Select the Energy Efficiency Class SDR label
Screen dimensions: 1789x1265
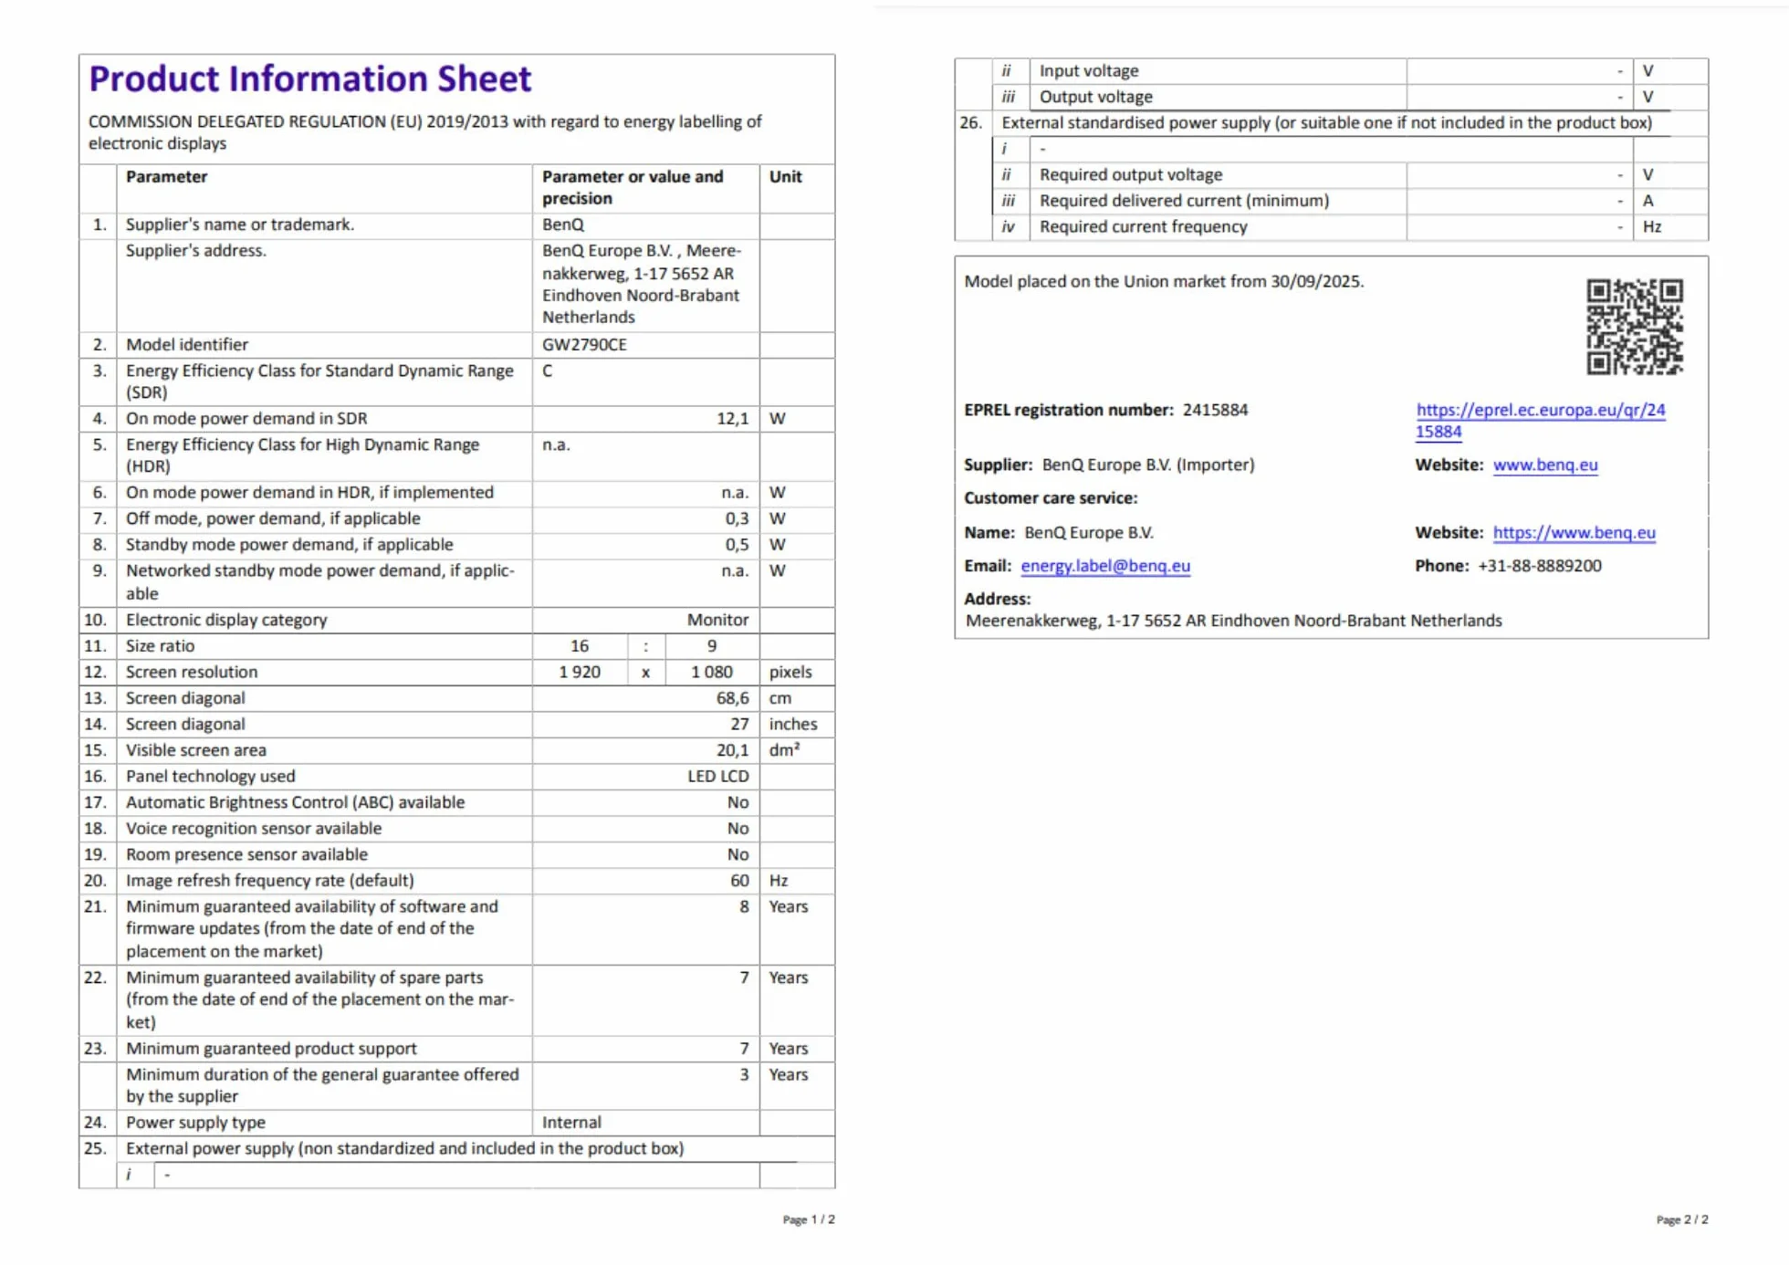[x=319, y=382]
